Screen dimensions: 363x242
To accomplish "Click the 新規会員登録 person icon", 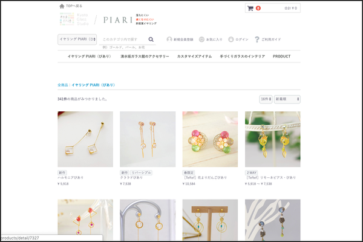I will [x=169, y=39].
